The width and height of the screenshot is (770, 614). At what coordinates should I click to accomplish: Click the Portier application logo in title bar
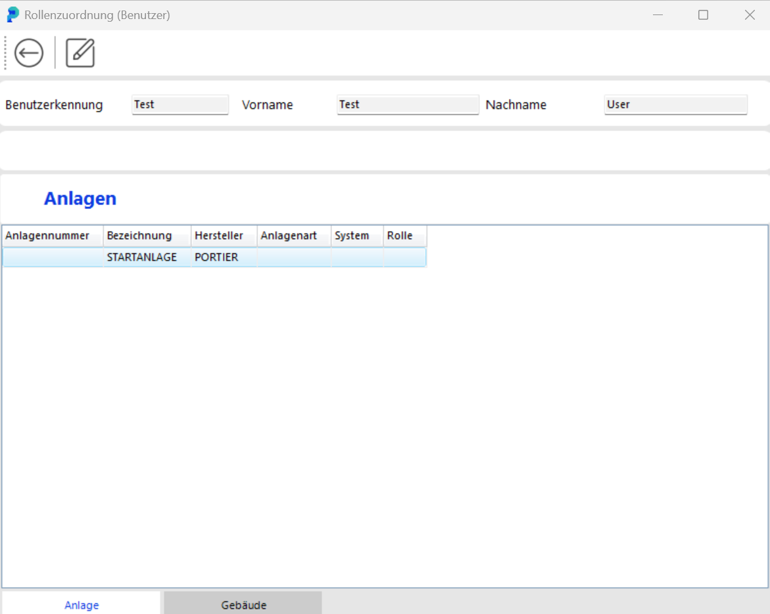tap(12, 14)
